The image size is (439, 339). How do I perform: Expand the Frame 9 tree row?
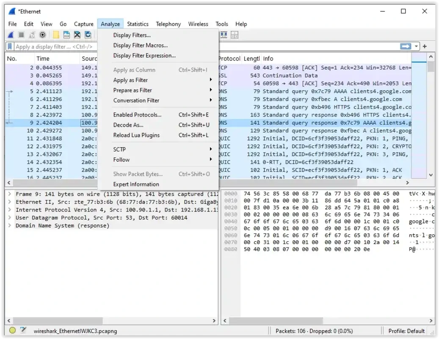(9, 194)
